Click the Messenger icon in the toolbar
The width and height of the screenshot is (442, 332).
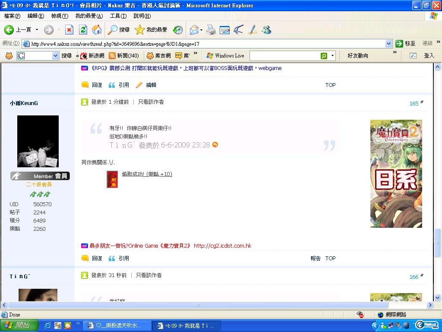click(266, 30)
